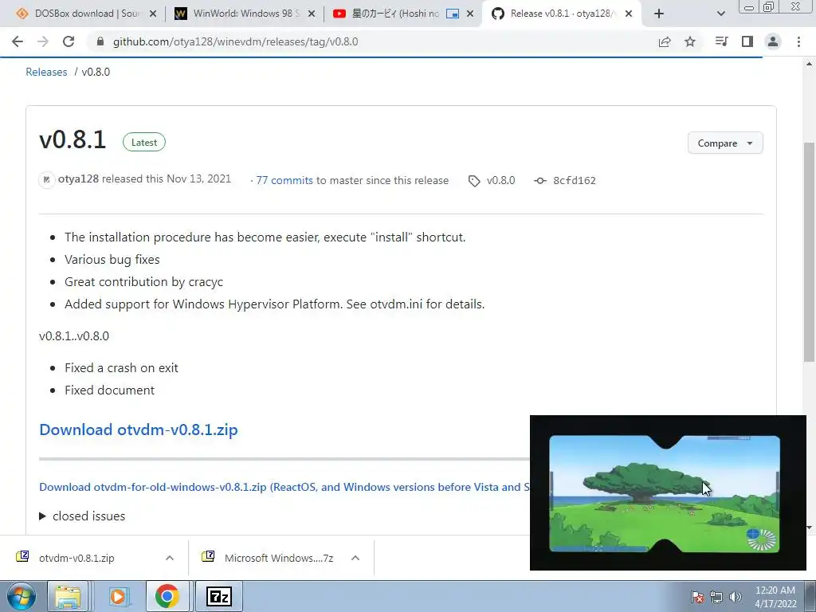Open the commit 8cfd162 link

[574, 180]
